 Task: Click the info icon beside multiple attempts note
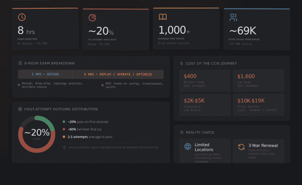click(x=64, y=147)
